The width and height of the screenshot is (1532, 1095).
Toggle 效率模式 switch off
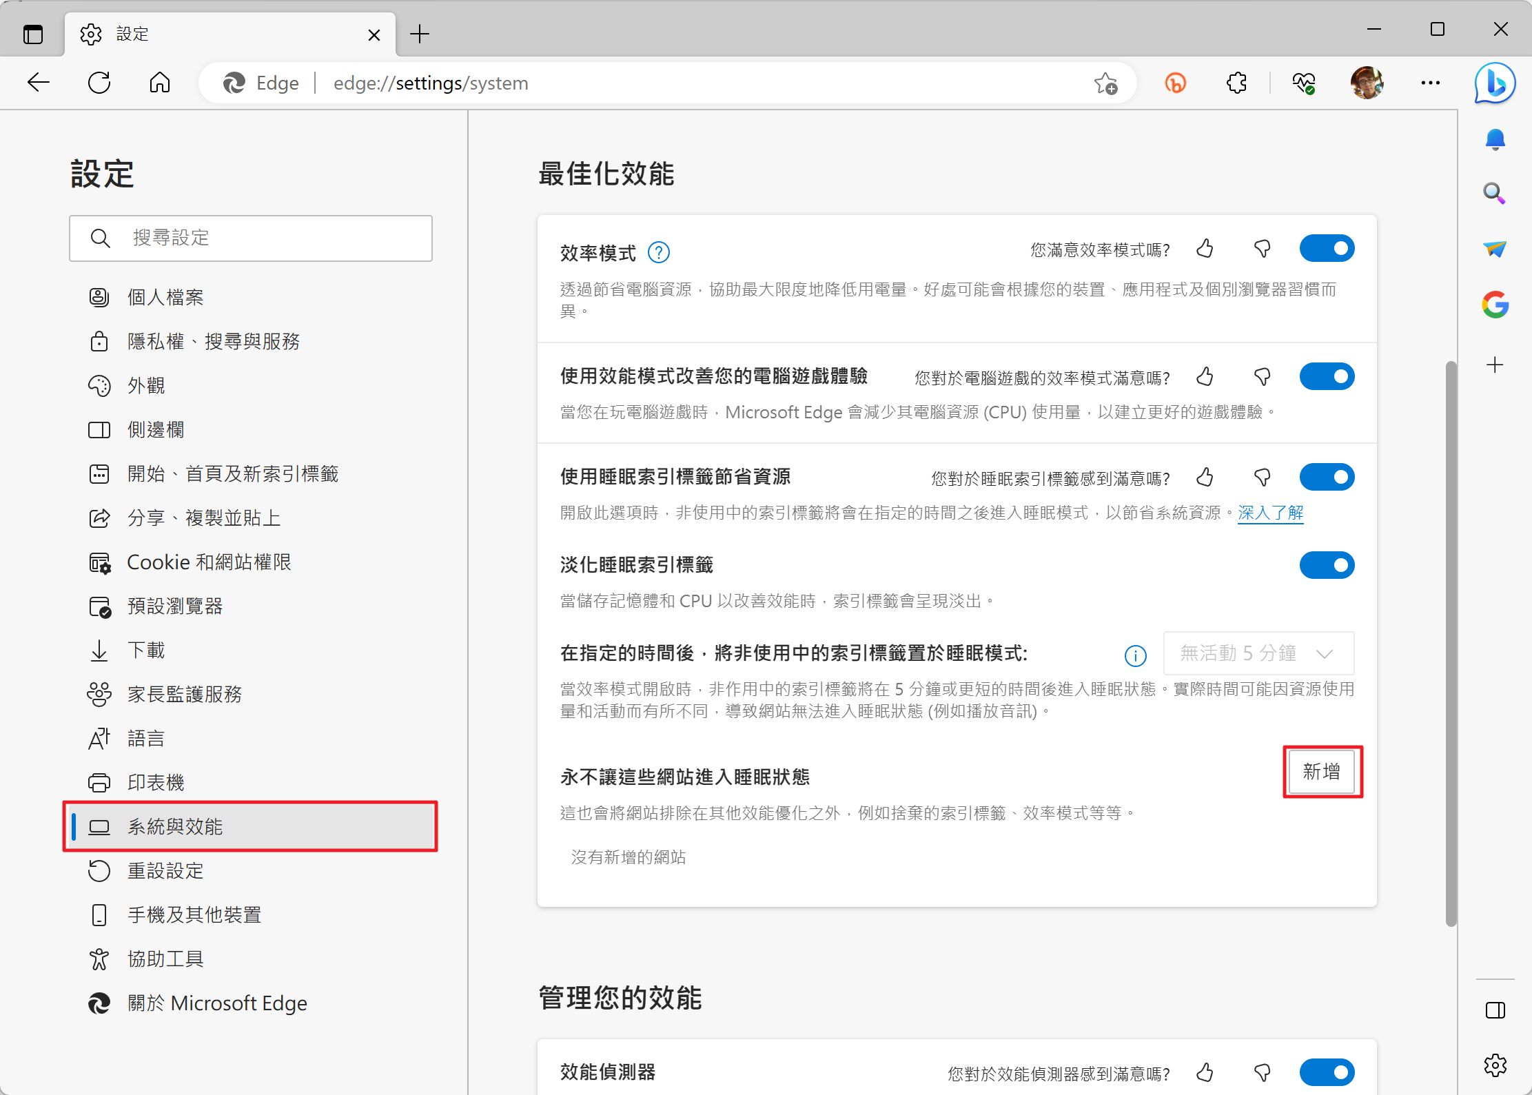coord(1327,249)
